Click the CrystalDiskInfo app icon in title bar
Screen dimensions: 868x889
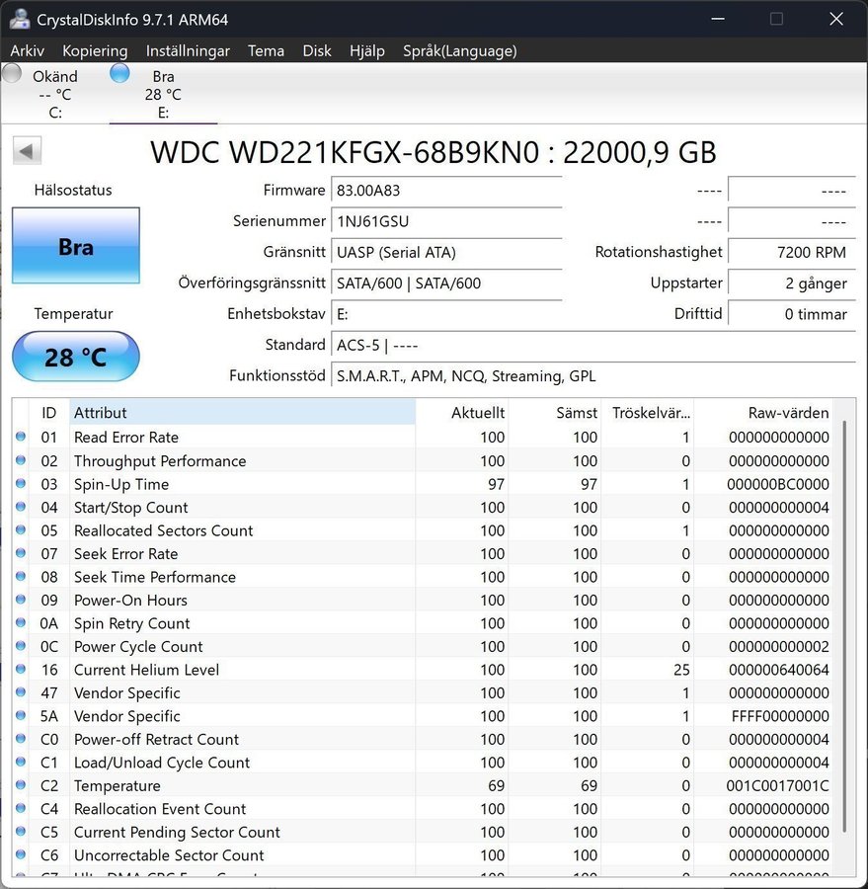tap(19, 19)
